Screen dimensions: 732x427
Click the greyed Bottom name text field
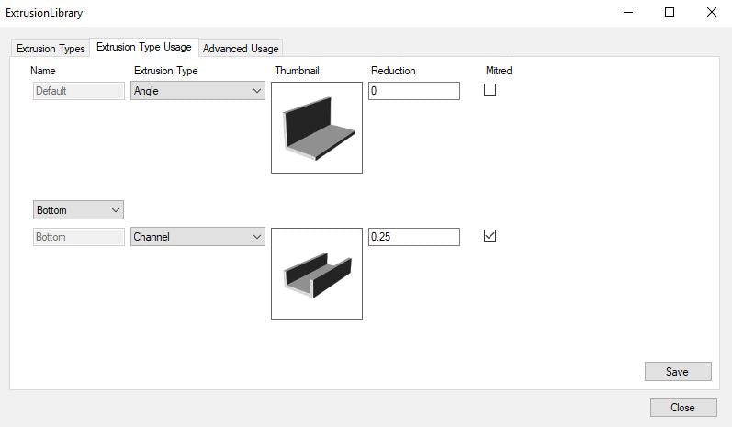click(78, 237)
